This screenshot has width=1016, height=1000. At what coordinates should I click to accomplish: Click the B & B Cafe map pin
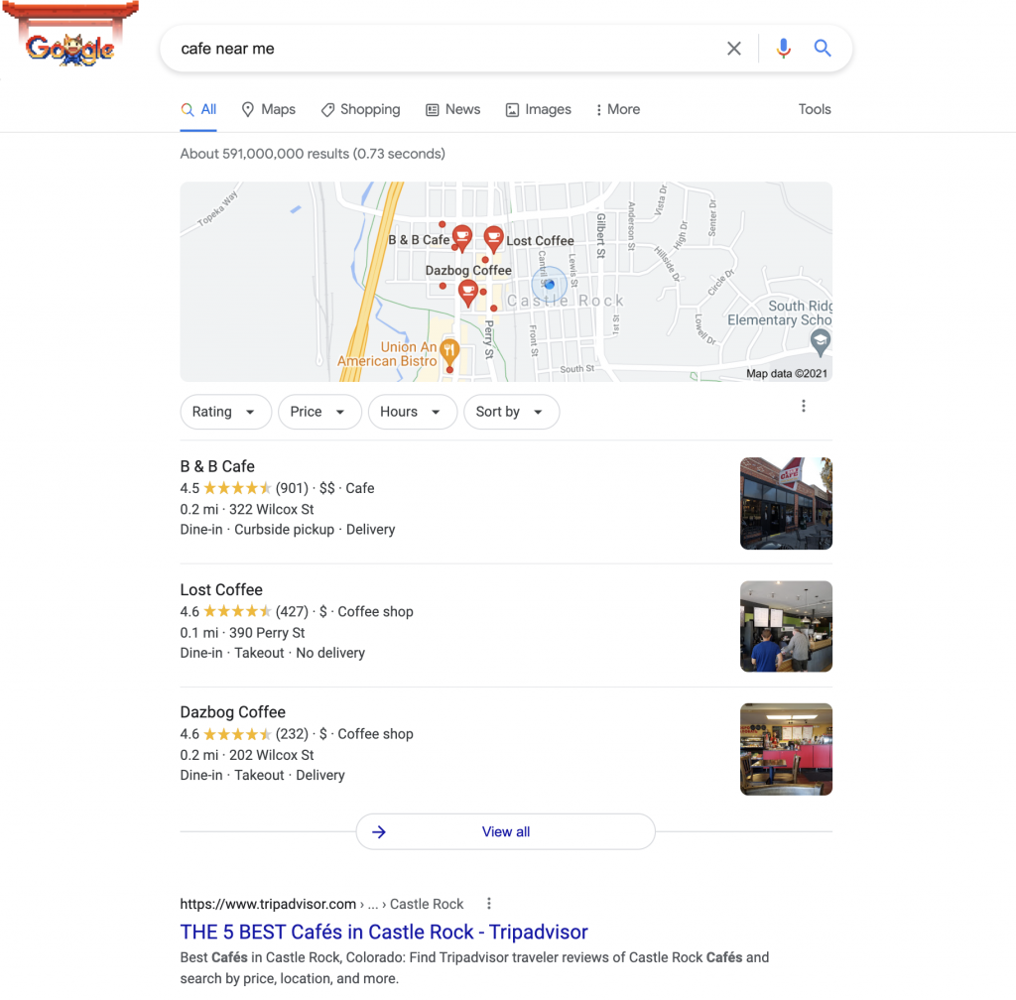tap(462, 238)
